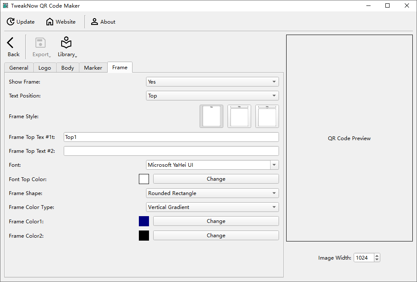Click the Back arrow icon

click(11, 43)
